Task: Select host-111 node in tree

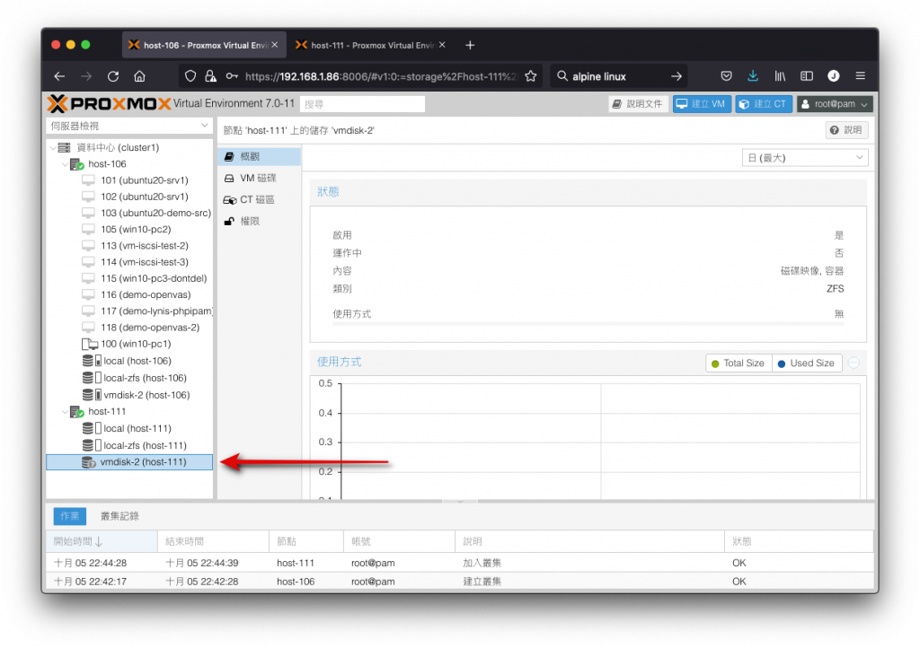Action: pyautogui.click(x=107, y=412)
